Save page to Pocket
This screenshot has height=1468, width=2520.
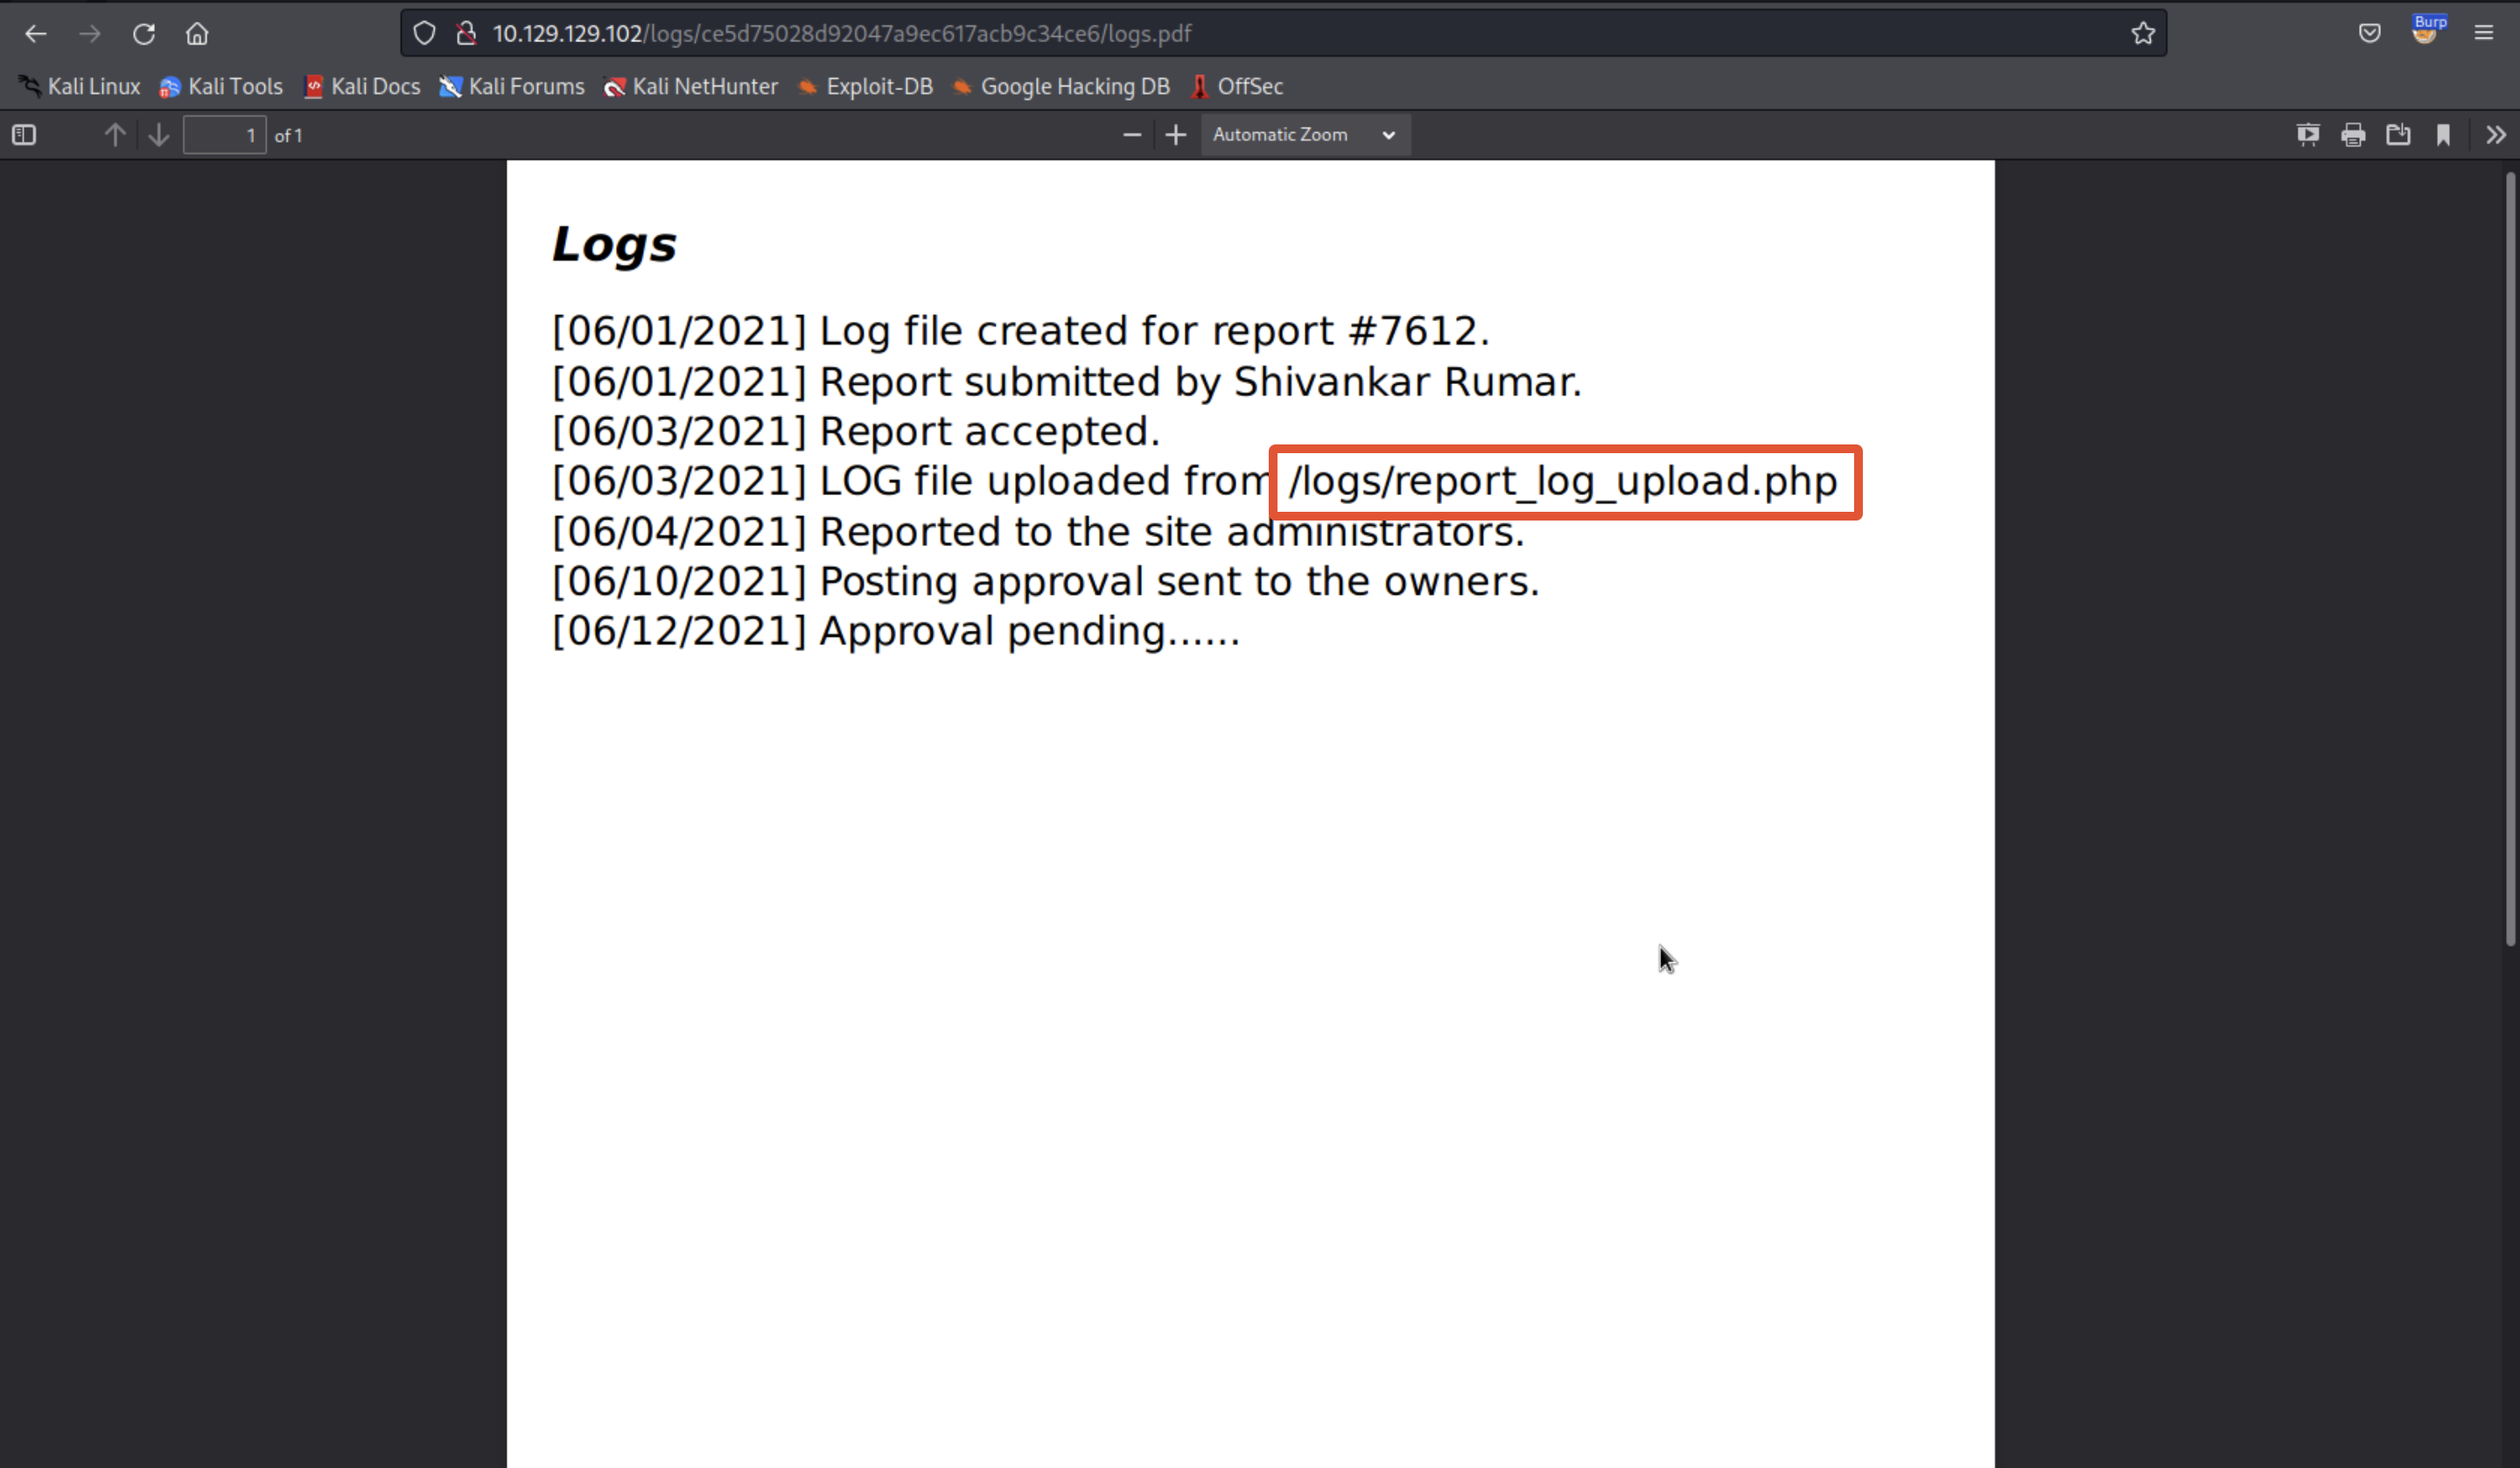click(x=2369, y=33)
